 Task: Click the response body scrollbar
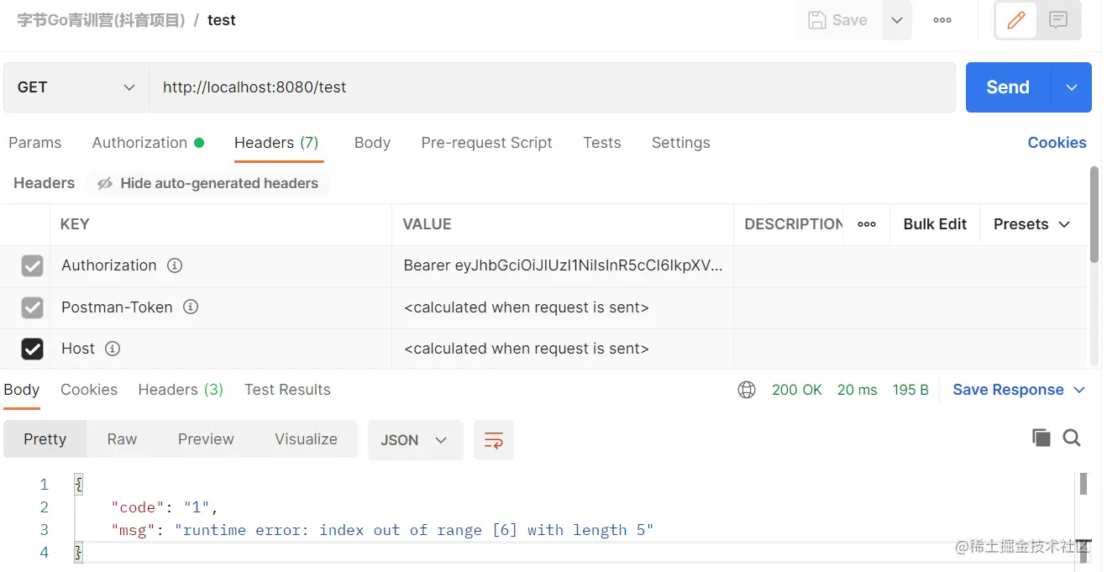coord(1083,484)
